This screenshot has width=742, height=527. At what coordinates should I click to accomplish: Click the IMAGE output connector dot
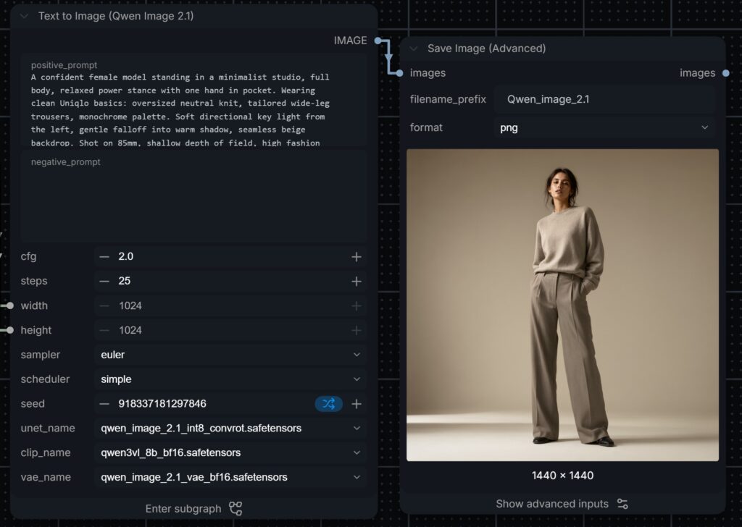click(378, 41)
